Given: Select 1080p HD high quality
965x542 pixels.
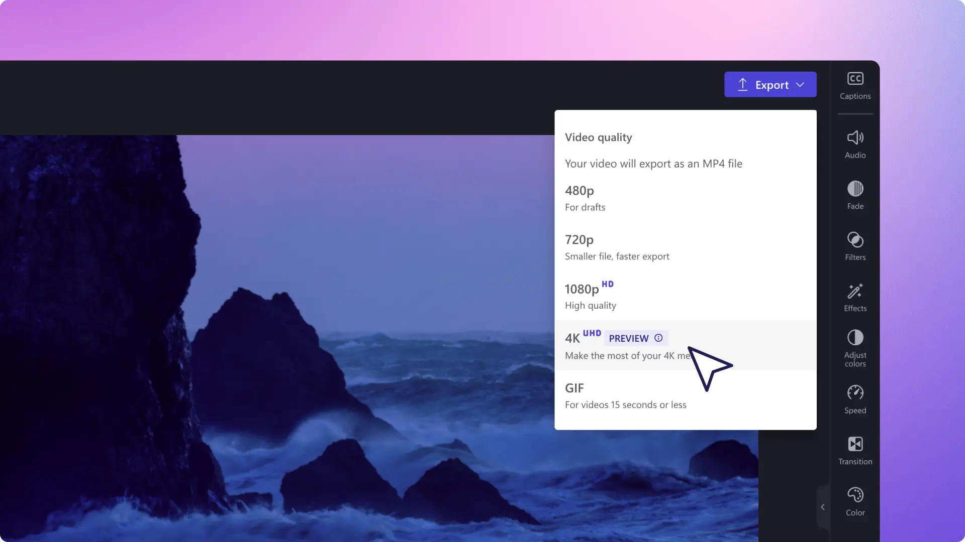Looking at the screenshot, I should (686, 295).
